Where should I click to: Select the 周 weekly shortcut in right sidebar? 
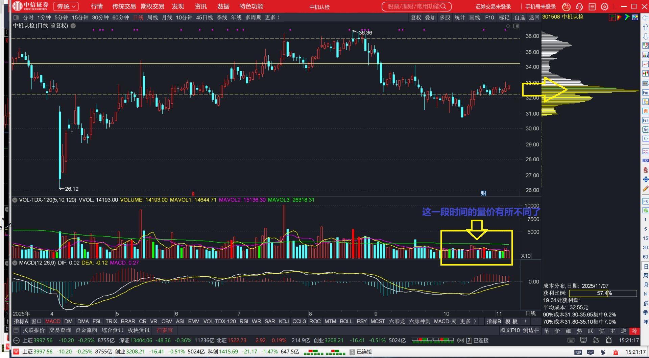[645, 275]
